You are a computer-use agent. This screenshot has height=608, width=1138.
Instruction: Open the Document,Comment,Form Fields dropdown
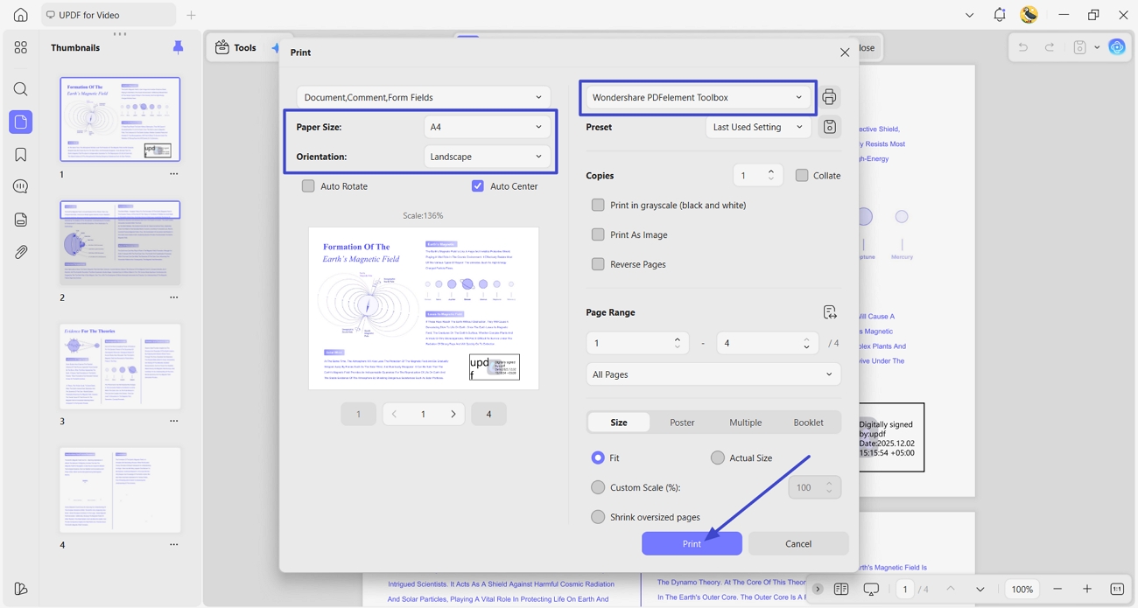coord(424,97)
